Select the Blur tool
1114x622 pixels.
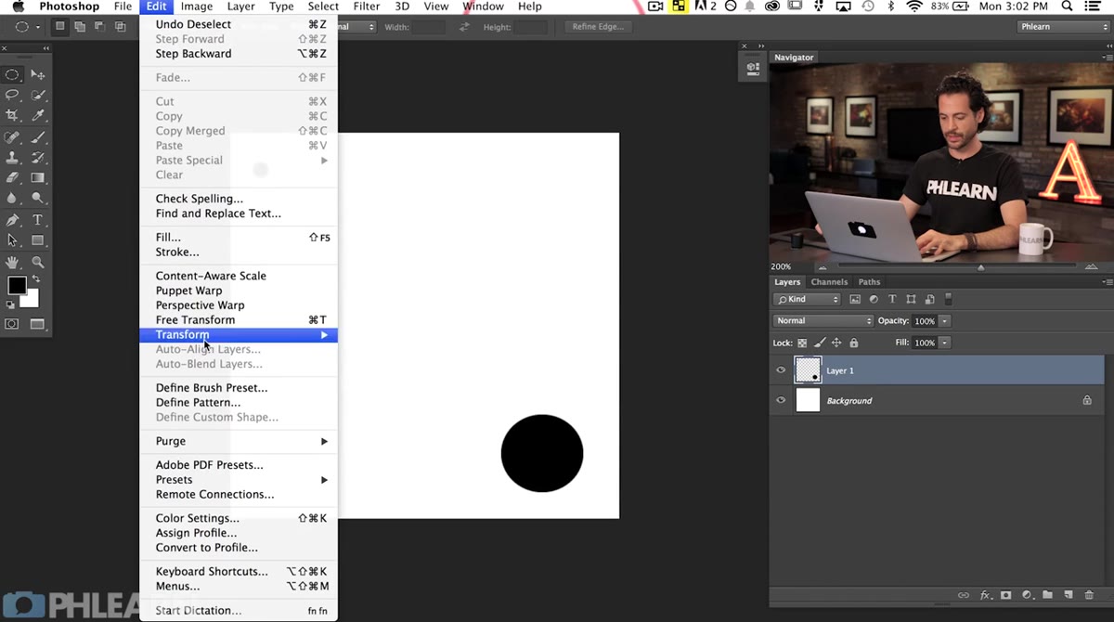tap(13, 198)
